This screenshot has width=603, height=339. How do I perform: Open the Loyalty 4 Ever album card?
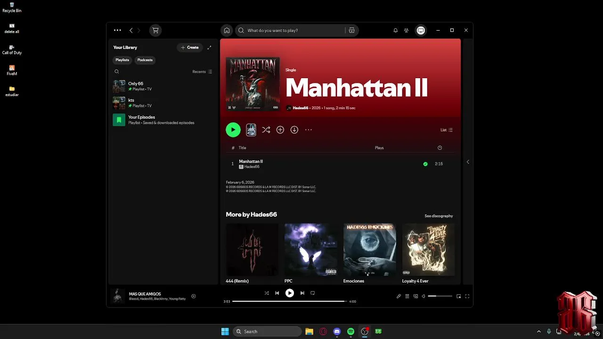coord(429,253)
